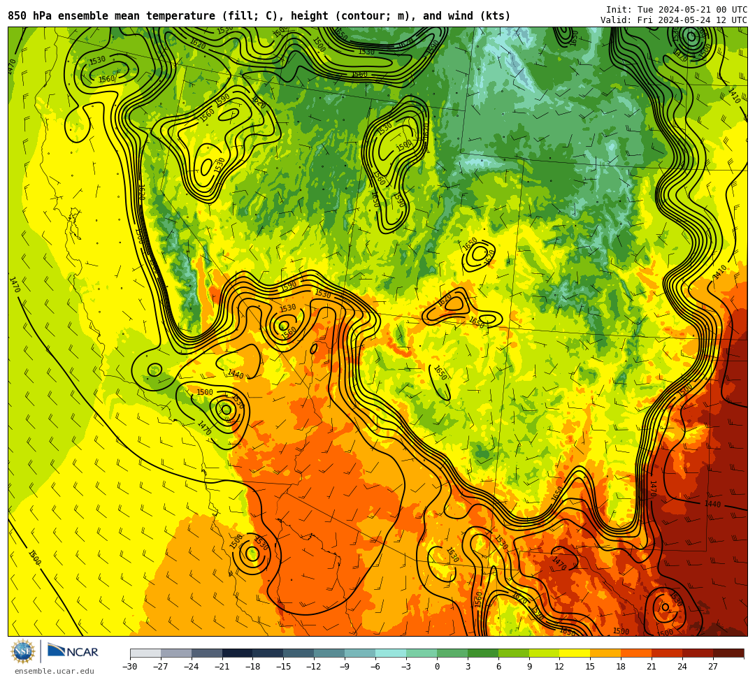This screenshot has height=680, width=755.
Task: Click the light aqua swatch between -6 and -3
Action: (391, 653)
